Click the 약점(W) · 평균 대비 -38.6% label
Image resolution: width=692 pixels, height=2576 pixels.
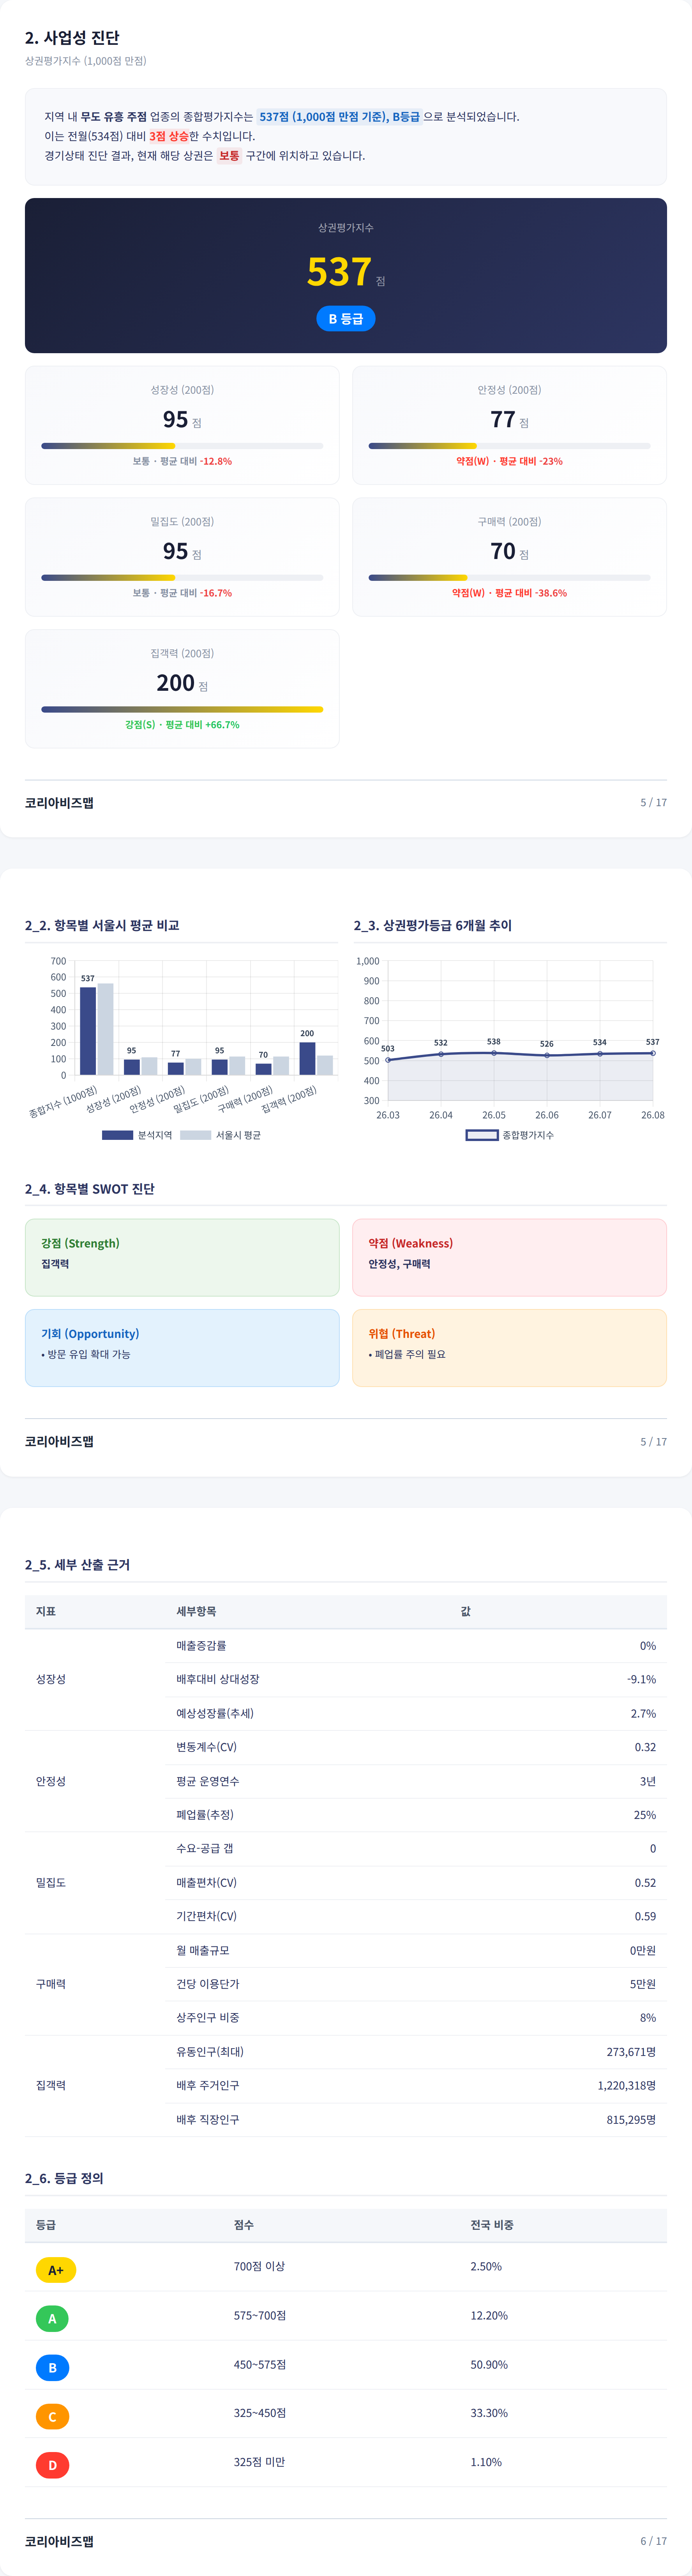(509, 593)
